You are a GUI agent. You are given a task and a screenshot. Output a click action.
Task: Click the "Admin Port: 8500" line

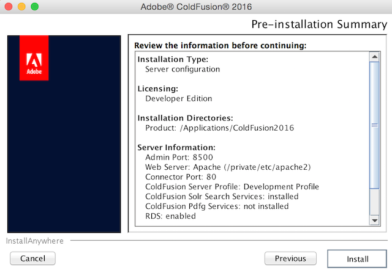pyautogui.click(x=179, y=158)
